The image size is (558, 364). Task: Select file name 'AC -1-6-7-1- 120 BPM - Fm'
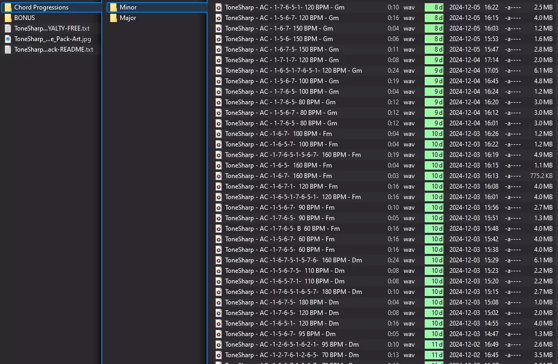tap(281, 186)
